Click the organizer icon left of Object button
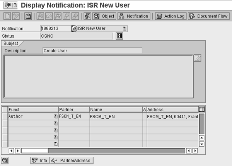This screenshot has height=166, width=232. pos(87,16)
